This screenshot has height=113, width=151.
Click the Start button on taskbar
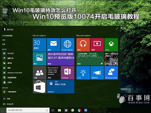pos(3,110)
